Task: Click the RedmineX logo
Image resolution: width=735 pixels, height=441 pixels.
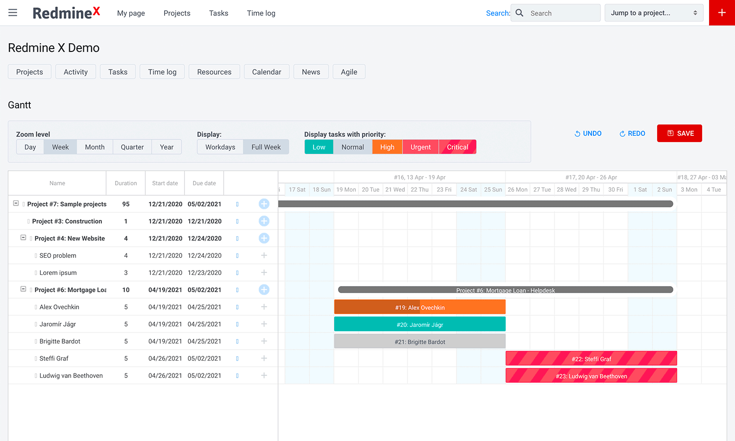Action: 66,13
